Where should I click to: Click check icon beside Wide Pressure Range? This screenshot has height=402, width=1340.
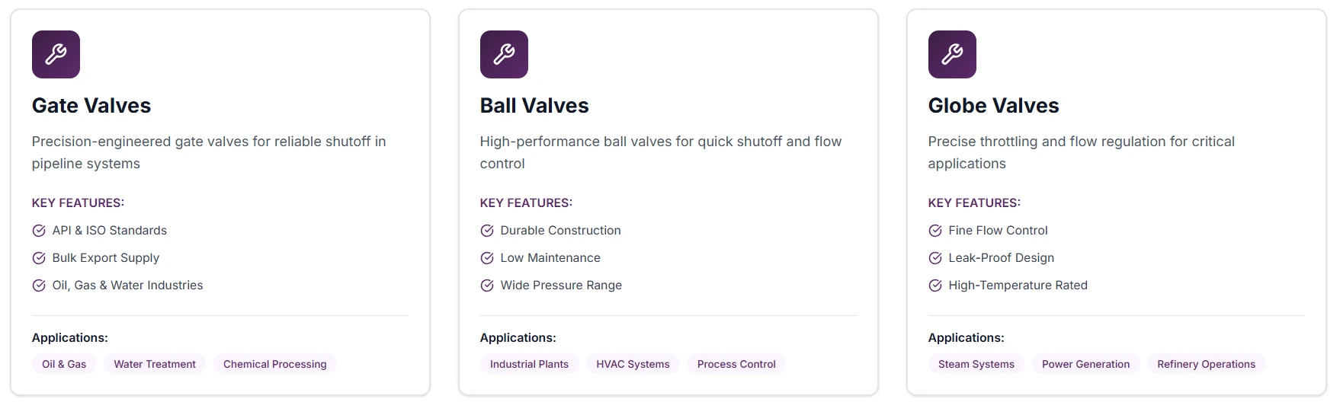tap(487, 286)
